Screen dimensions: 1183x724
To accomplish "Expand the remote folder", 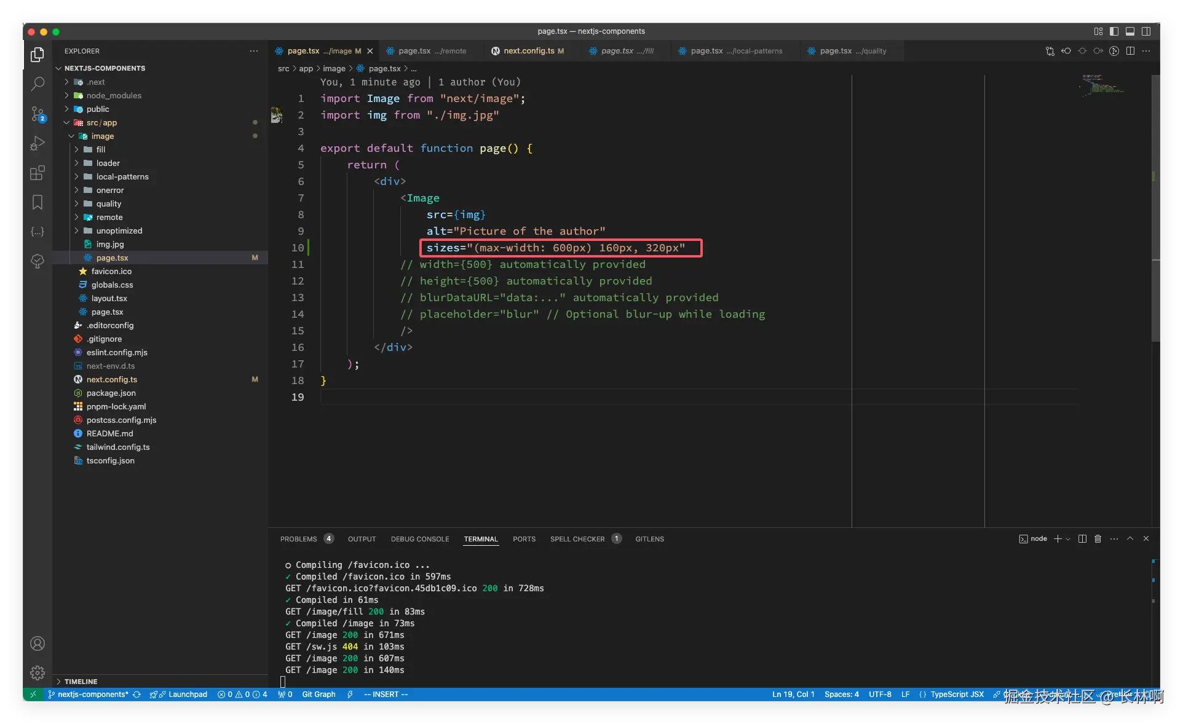I will [109, 217].
